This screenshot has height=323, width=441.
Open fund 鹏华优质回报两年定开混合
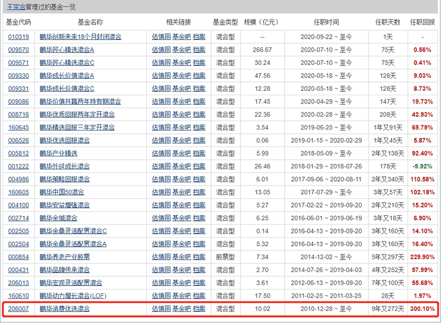(x=77, y=115)
